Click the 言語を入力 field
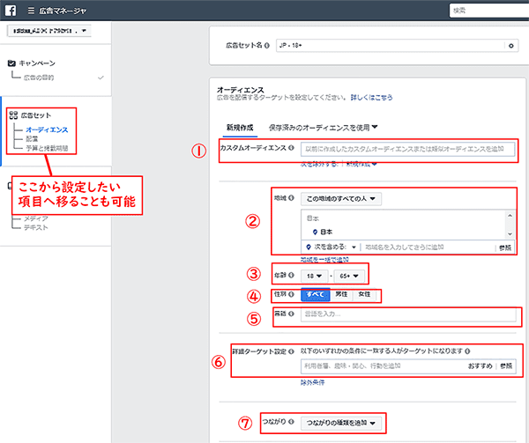This screenshot has width=529, height=443. [408, 314]
